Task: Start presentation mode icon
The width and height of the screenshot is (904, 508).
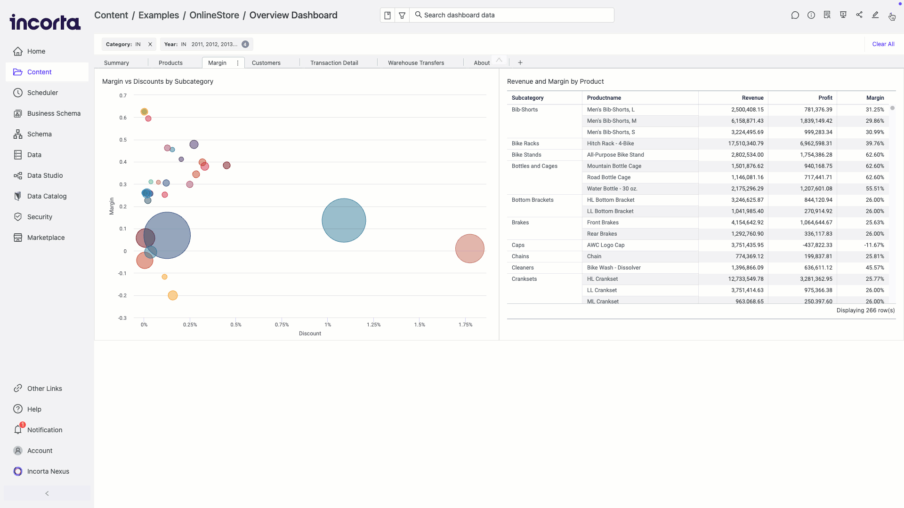Action: tap(843, 15)
